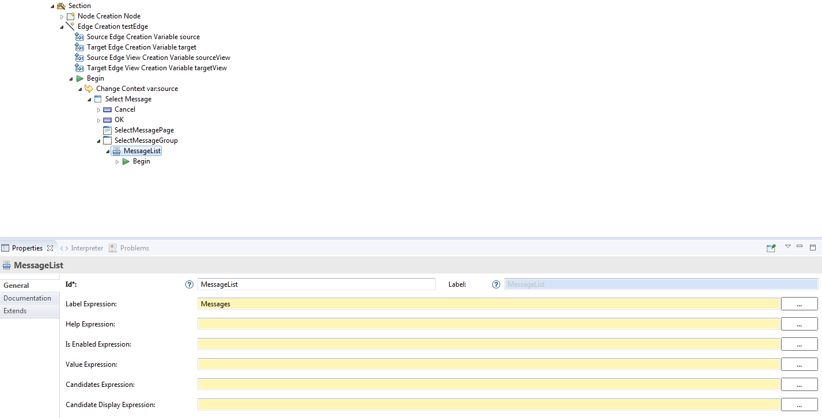Image resolution: width=822 pixels, height=418 pixels.
Task: Click the Edge Creation testEdge icon
Action: click(x=70, y=26)
